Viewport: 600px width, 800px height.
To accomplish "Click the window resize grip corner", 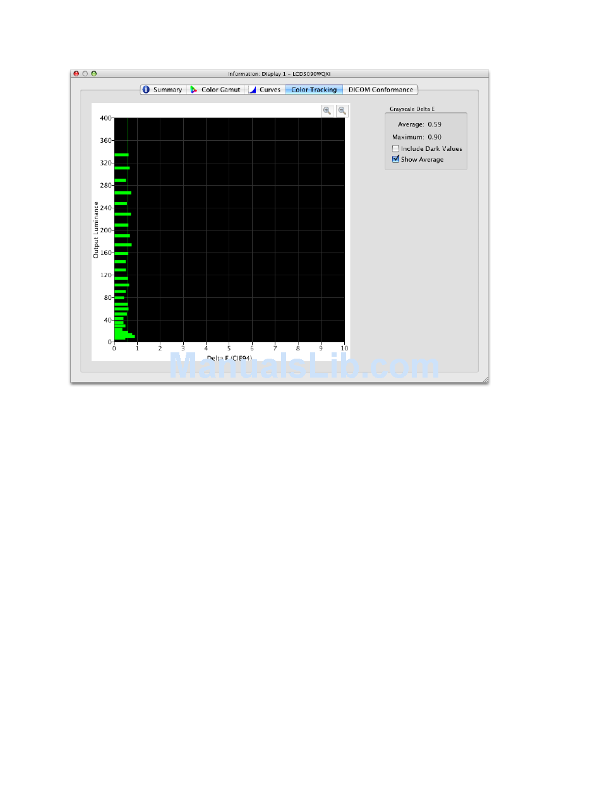I will pos(485,379).
